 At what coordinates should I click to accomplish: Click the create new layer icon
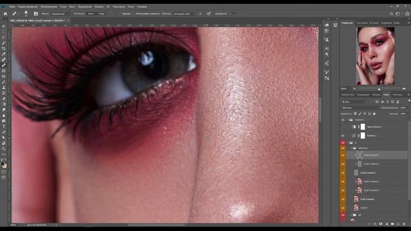[x=398, y=224]
